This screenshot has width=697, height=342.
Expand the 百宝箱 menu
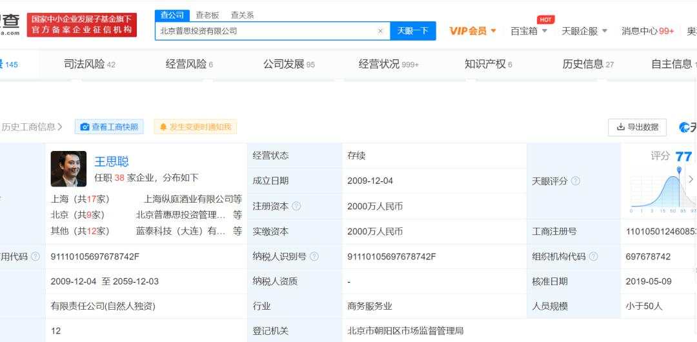coord(529,31)
